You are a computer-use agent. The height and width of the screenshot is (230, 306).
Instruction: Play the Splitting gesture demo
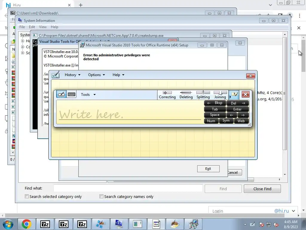tap(203, 95)
